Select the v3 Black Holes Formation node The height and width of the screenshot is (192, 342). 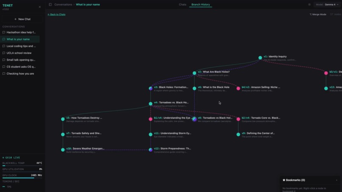point(151,88)
